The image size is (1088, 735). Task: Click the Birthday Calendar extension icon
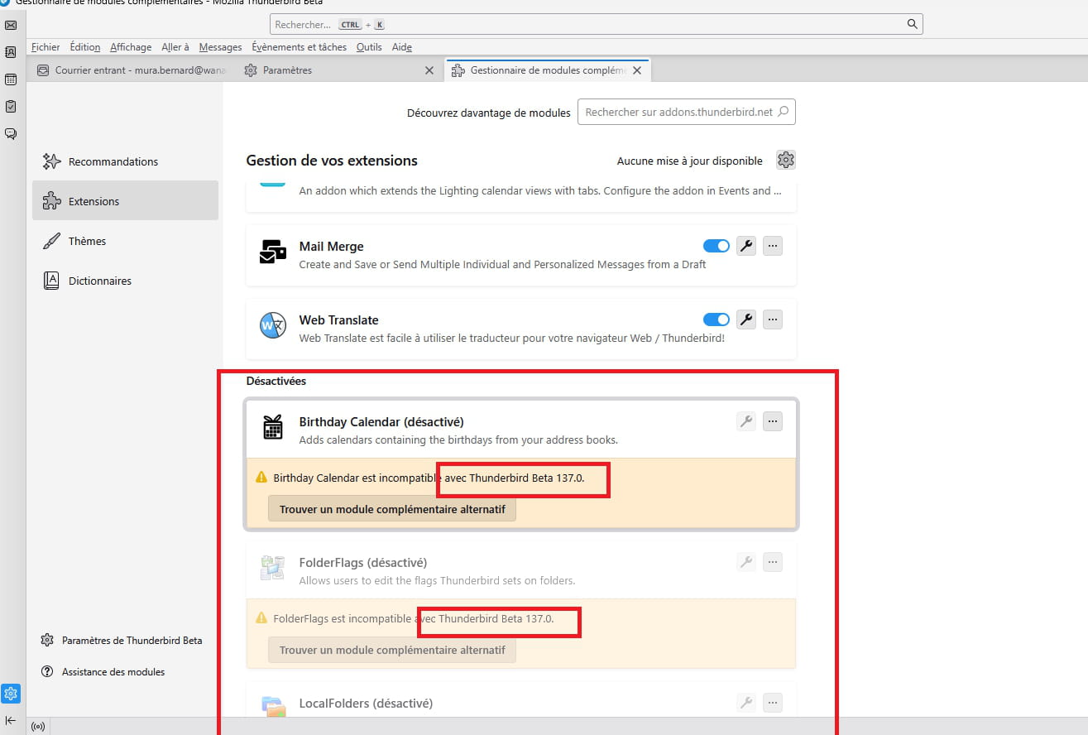point(272,427)
